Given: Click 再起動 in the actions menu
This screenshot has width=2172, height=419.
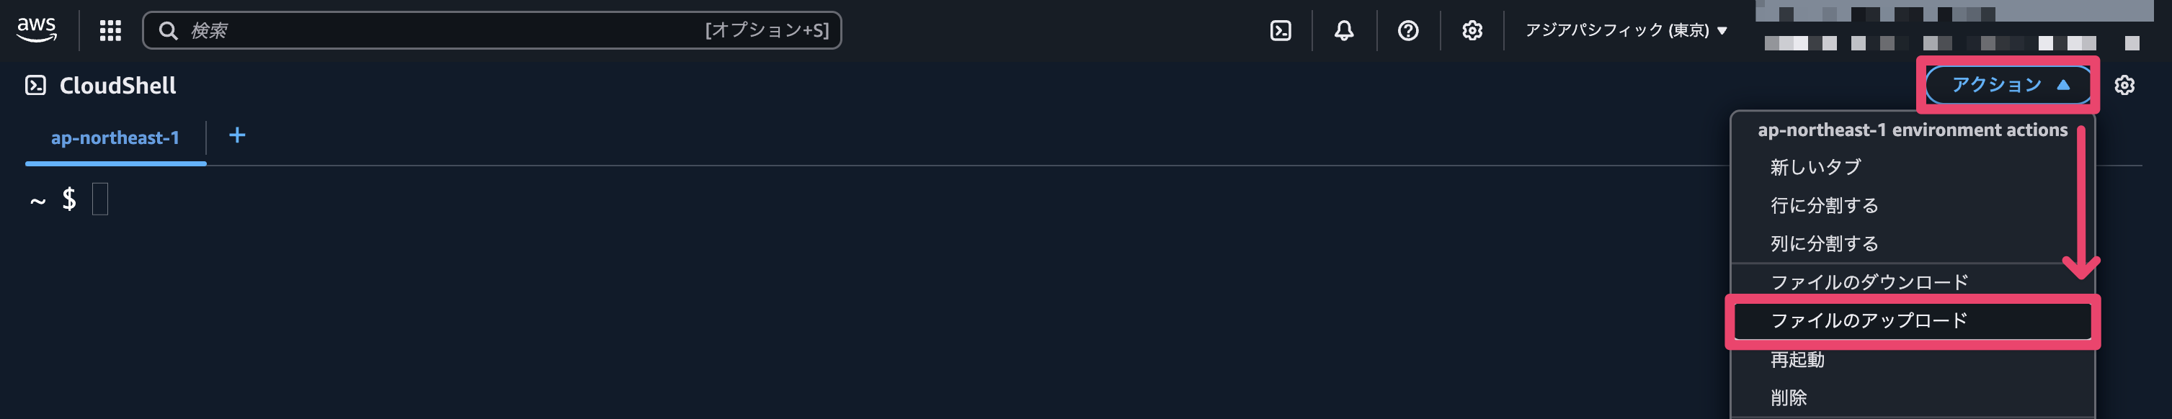Looking at the screenshot, I should tap(1797, 359).
